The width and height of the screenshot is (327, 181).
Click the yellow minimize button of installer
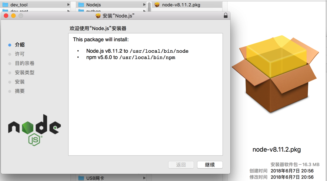click(x=13, y=16)
